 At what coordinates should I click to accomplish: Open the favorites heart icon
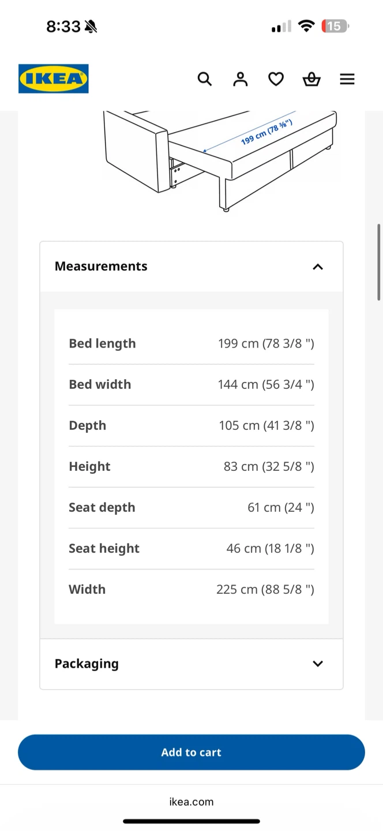click(x=276, y=79)
